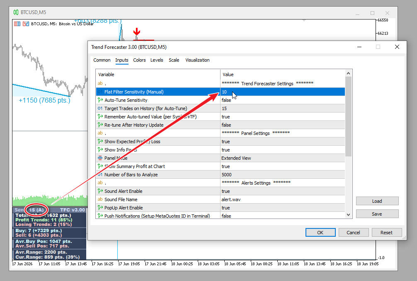Switch to the Inputs tab

(122, 60)
